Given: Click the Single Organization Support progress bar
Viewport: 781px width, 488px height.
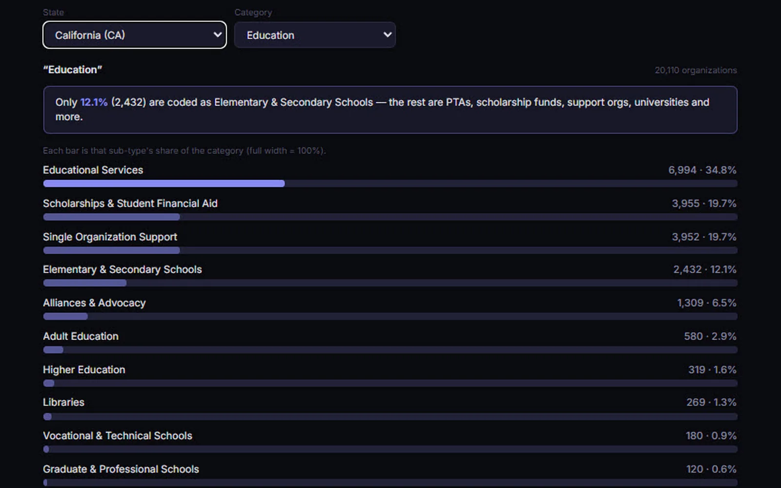Looking at the screenshot, I should [x=390, y=250].
